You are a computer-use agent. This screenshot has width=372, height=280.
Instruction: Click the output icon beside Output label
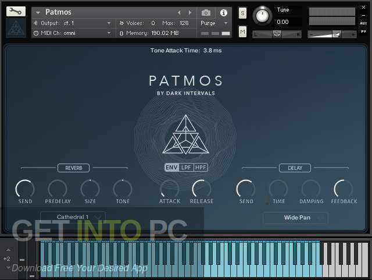point(36,23)
